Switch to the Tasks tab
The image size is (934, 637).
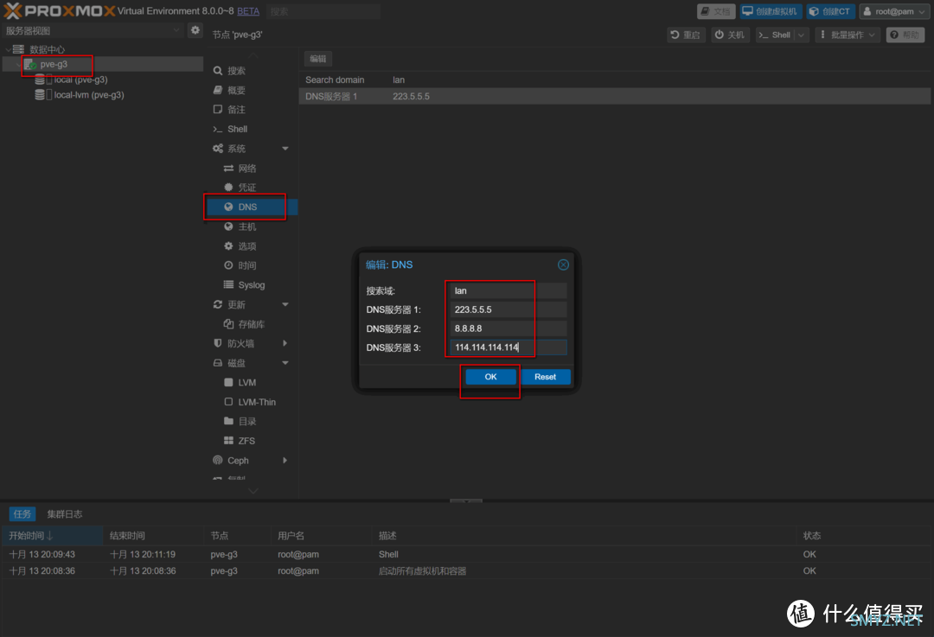(22, 514)
